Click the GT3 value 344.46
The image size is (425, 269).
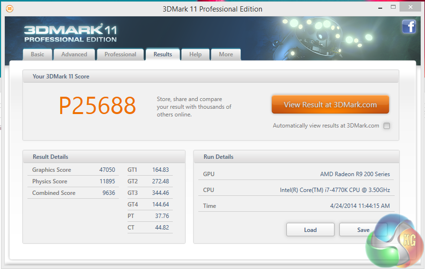coord(160,193)
